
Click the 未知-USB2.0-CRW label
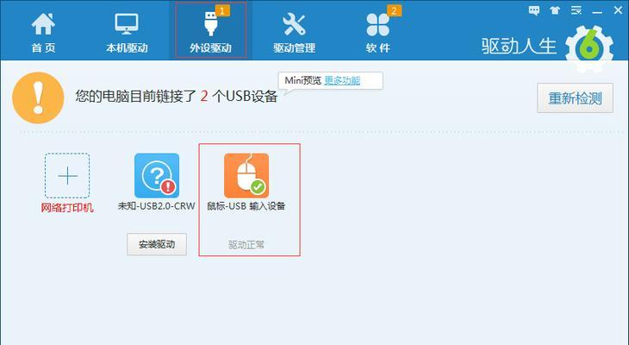click(157, 206)
